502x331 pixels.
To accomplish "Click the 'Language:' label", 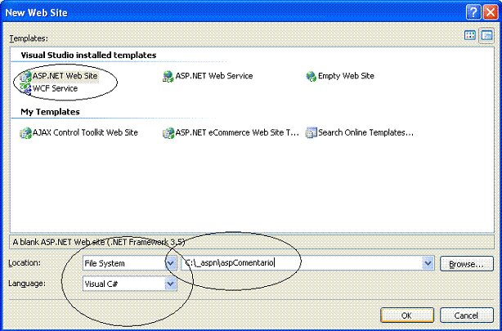I will point(27,284).
